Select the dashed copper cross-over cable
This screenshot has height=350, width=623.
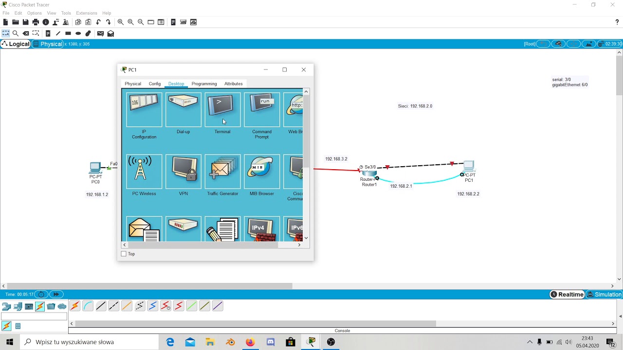pyautogui.click(x=113, y=306)
